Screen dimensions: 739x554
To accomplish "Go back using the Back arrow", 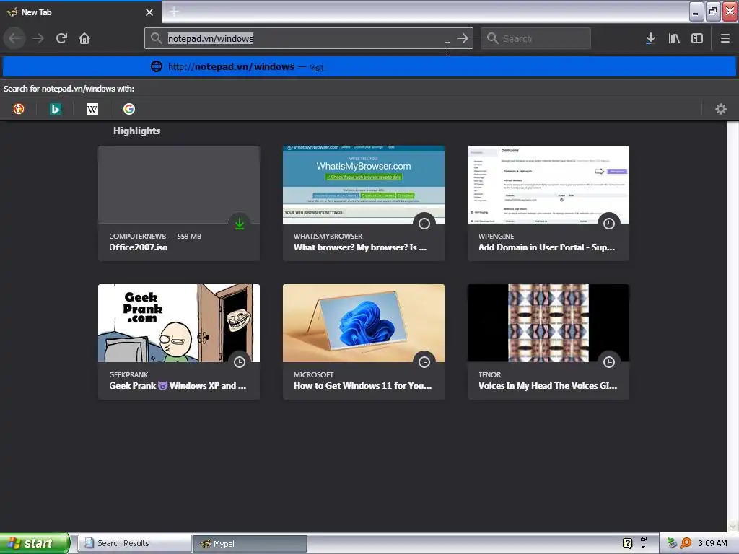I will (x=14, y=38).
